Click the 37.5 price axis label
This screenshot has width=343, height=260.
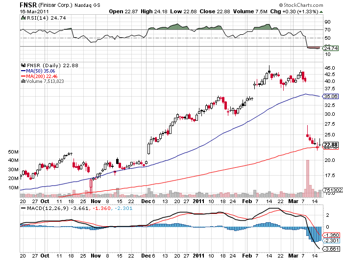[x=330, y=88]
